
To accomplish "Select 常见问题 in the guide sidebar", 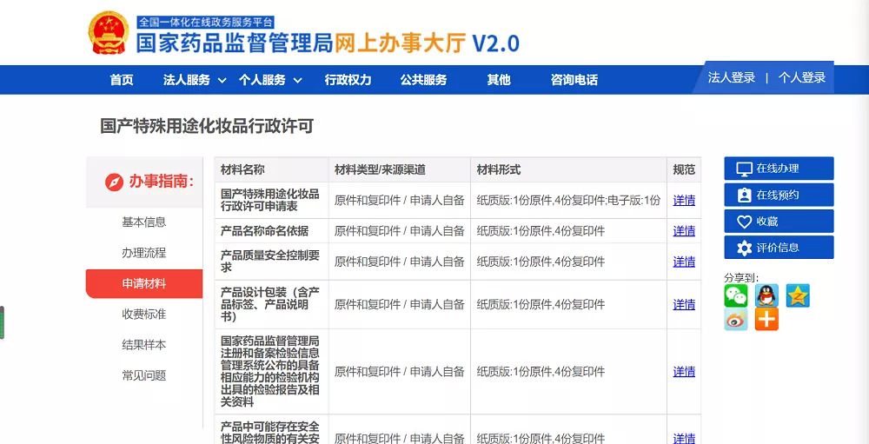I will click(x=144, y=375).
